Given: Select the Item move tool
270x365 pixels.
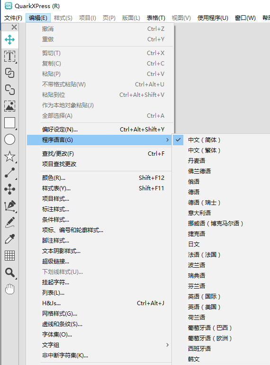Looking at the screenshot, I should tap(10, 40).
